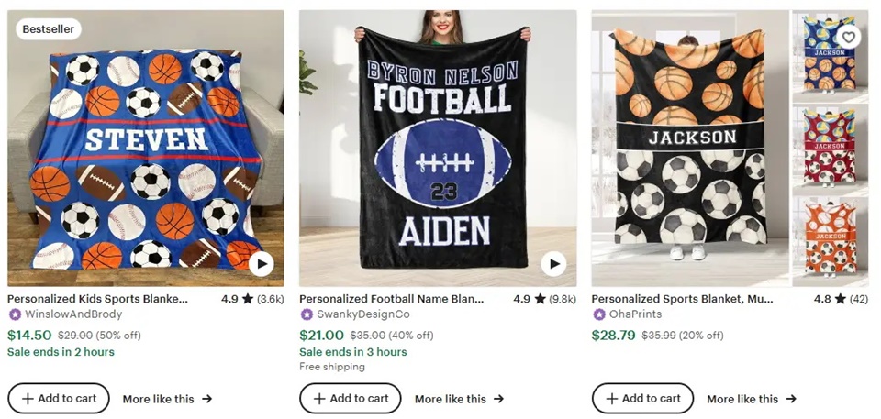Play video on the Aiden football blanket
The image size is (881, 419).
(553, 265)
